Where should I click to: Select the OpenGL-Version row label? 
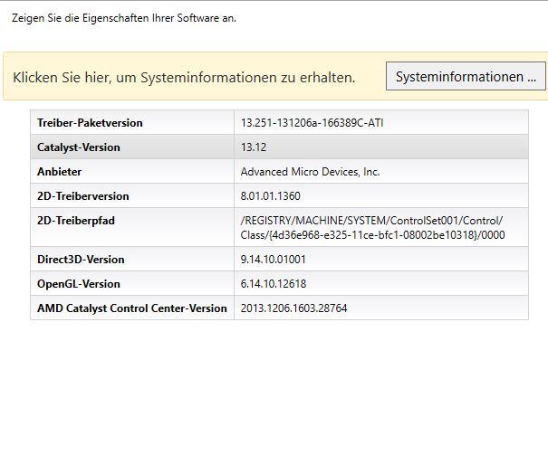point(79,284)
